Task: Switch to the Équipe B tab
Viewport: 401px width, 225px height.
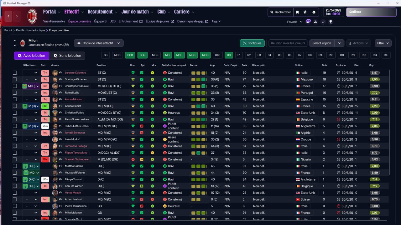Action: point(100,22)
